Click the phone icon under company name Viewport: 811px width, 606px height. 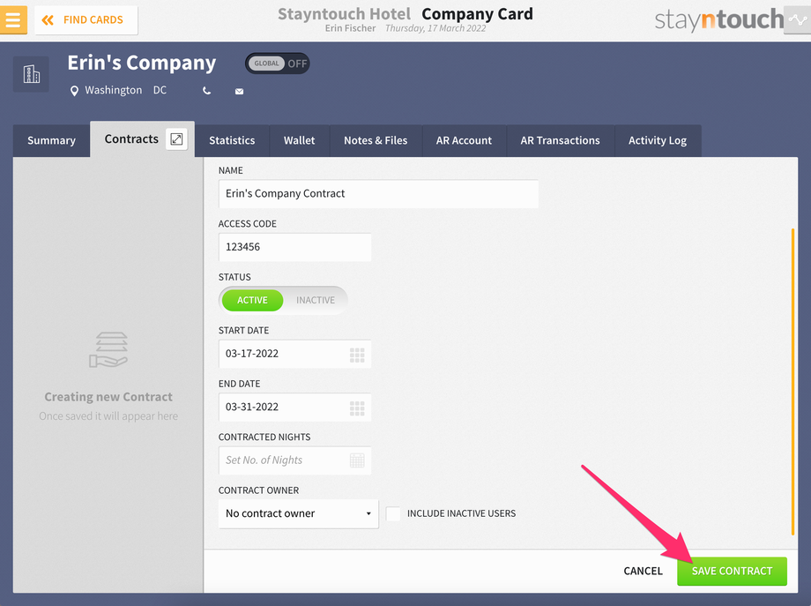click(206, 91)
